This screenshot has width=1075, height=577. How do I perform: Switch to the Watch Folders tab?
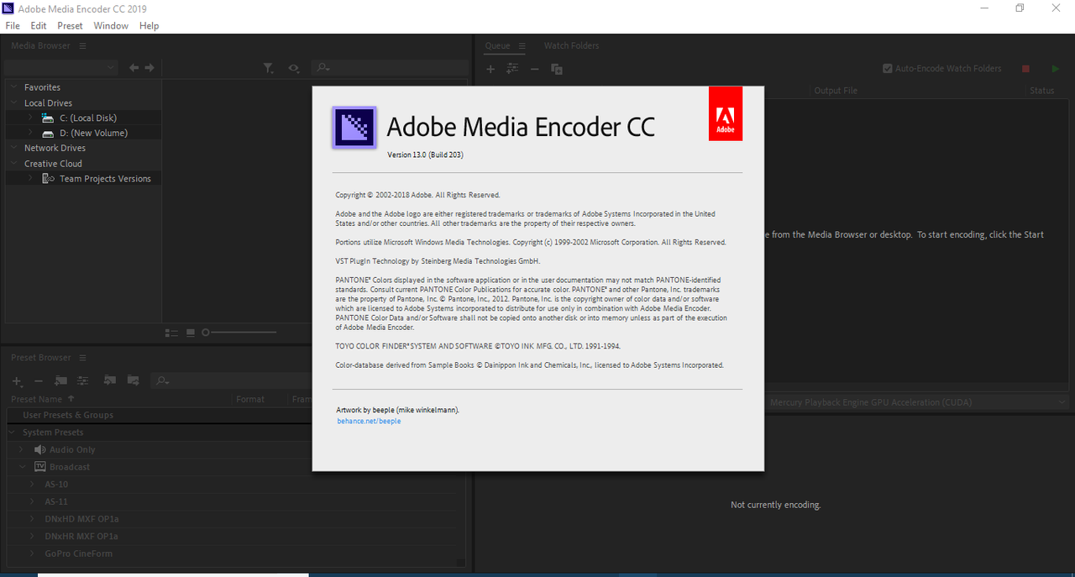[x=571, y=45]
